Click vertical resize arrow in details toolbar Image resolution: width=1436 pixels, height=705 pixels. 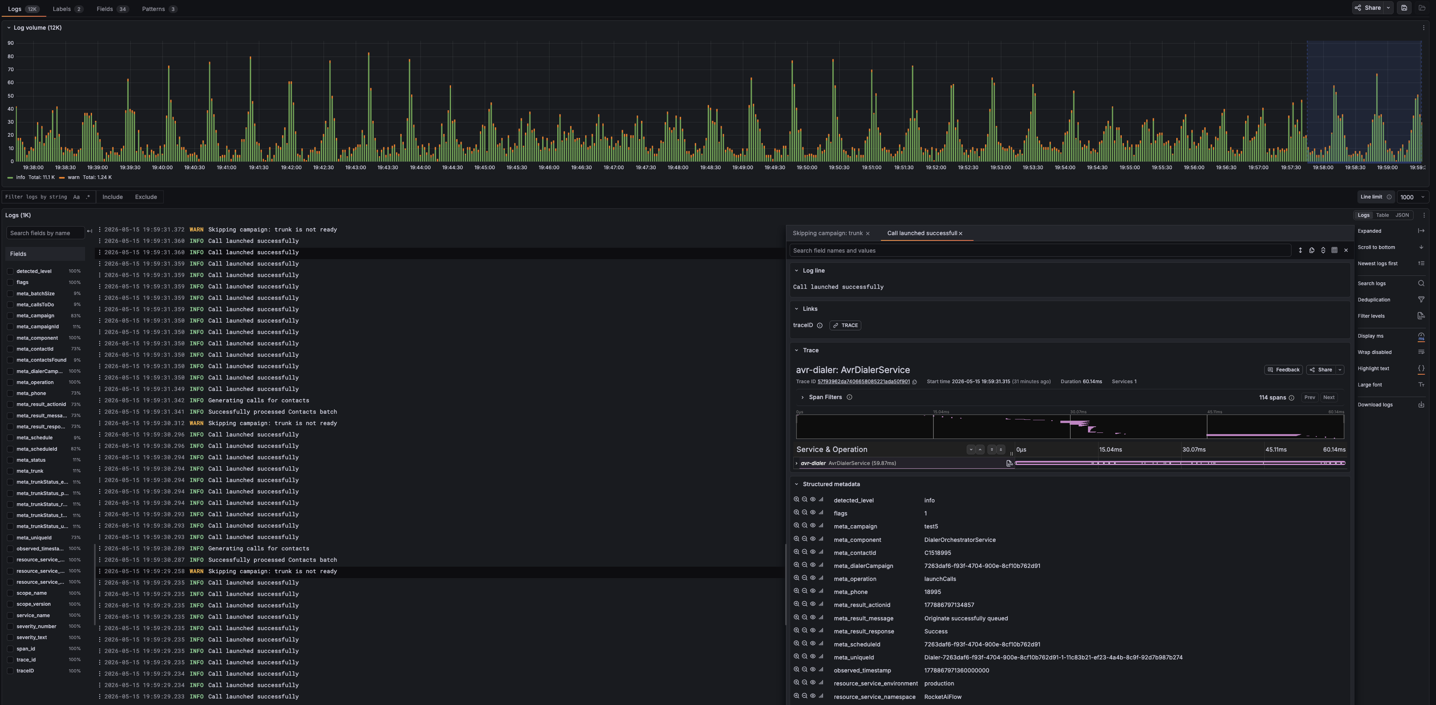[1300, 250]
